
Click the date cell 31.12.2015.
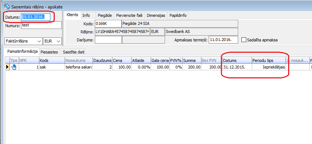click(x=237, y=67)
